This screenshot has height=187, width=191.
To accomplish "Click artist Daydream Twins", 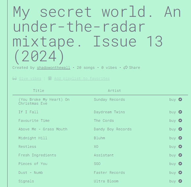I will (109, 112).
